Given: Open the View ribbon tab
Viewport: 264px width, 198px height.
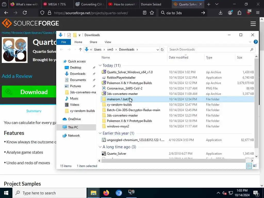Looking at the screenshot, I should coord(108,42).
